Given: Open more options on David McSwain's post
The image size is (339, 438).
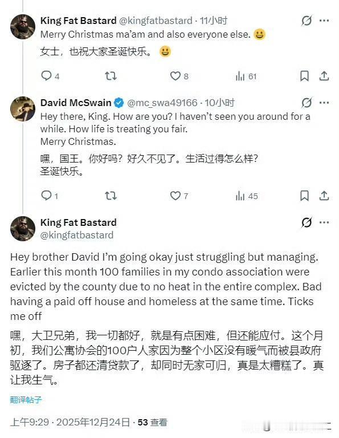Looking at the screenshot, I should pyautogui.click(x=324, y=103).
